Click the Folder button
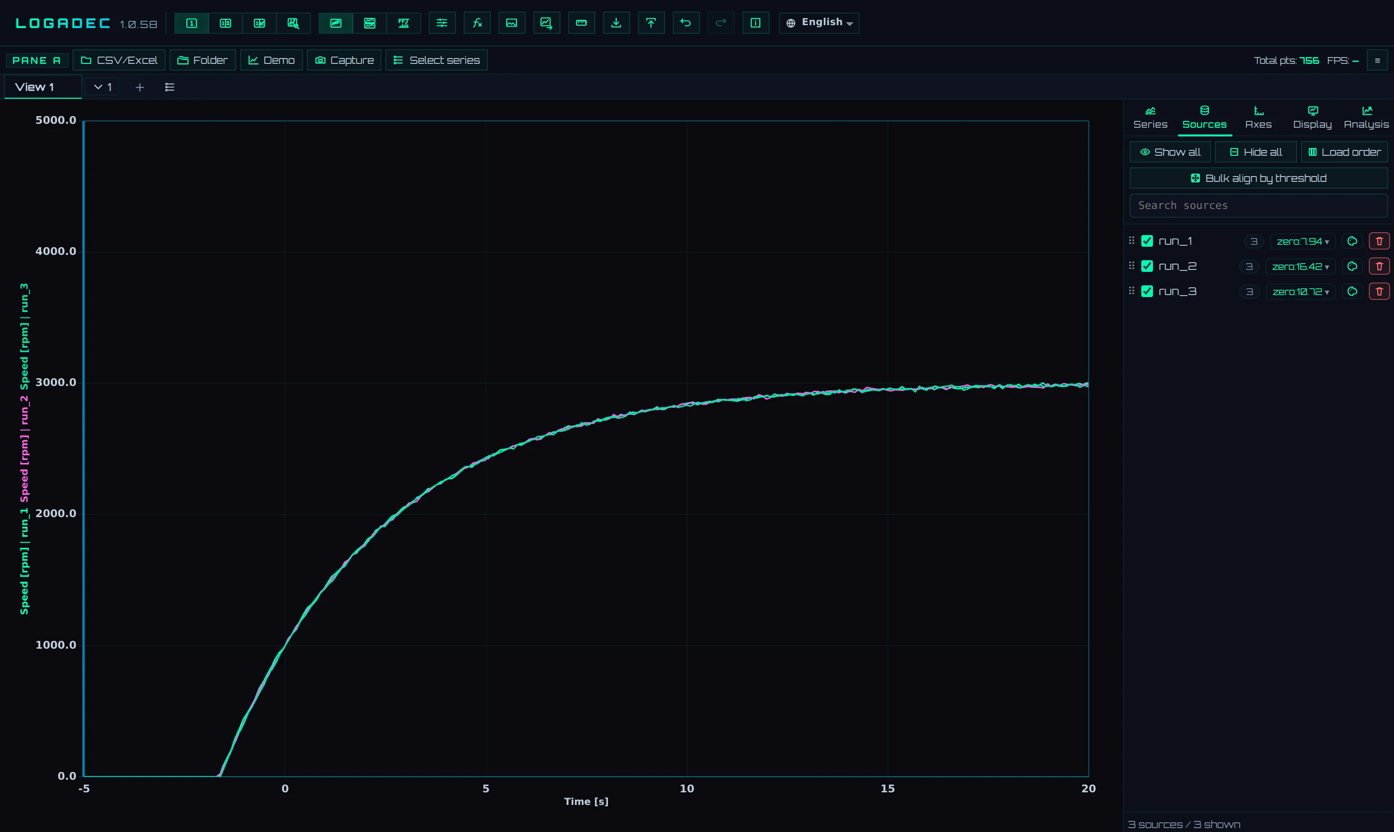The image size is (1394, 832). tap(202, 60)
